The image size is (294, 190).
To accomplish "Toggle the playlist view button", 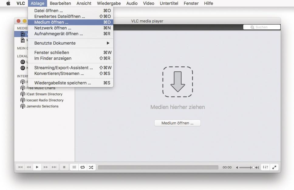I will pos(74,167).
